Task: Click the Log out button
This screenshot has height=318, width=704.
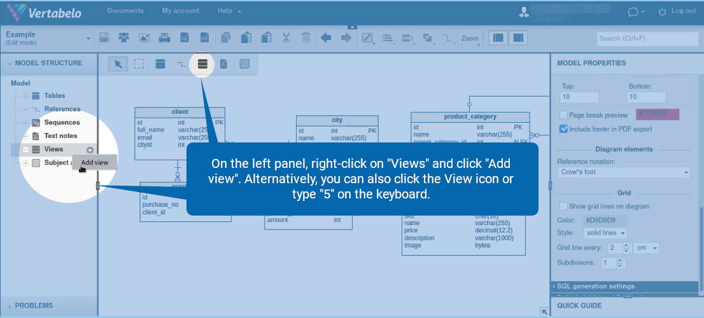Action: pos(677,11)
